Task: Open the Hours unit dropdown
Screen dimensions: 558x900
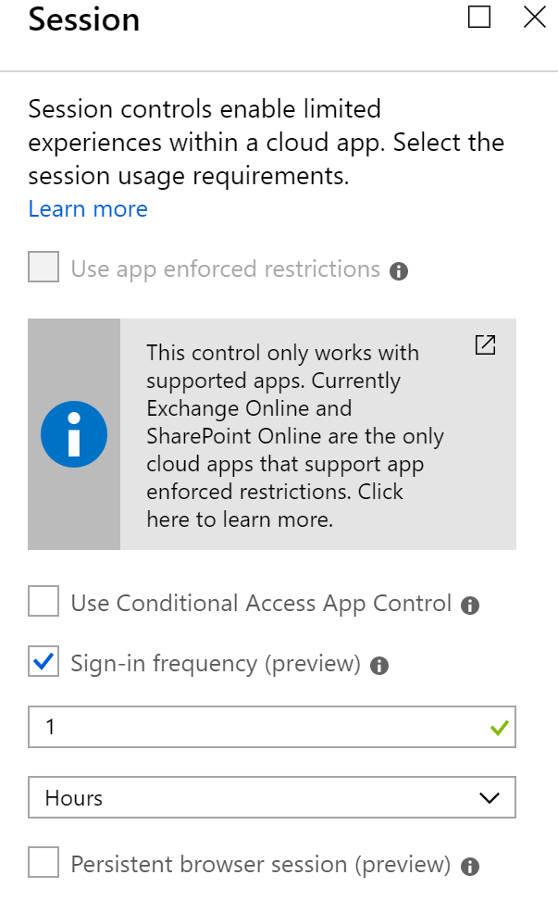Action: (272, 797)
